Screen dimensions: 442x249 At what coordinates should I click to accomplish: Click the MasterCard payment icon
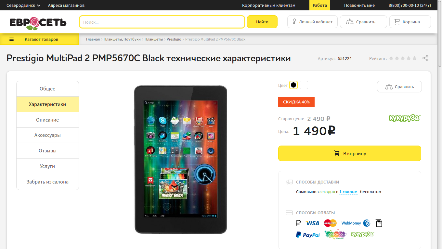pos(330,223)
